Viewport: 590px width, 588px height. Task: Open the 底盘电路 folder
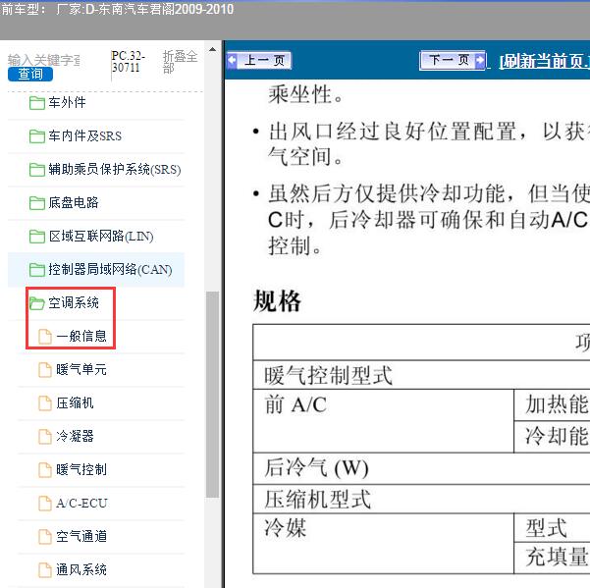click(74, 203)
